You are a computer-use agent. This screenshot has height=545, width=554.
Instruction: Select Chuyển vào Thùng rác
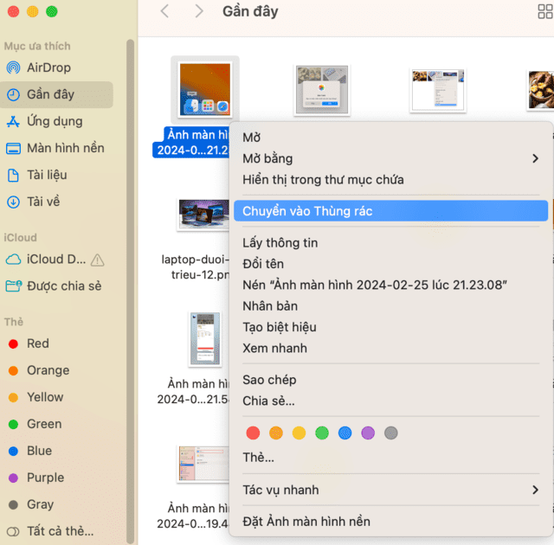coord(390,211)
